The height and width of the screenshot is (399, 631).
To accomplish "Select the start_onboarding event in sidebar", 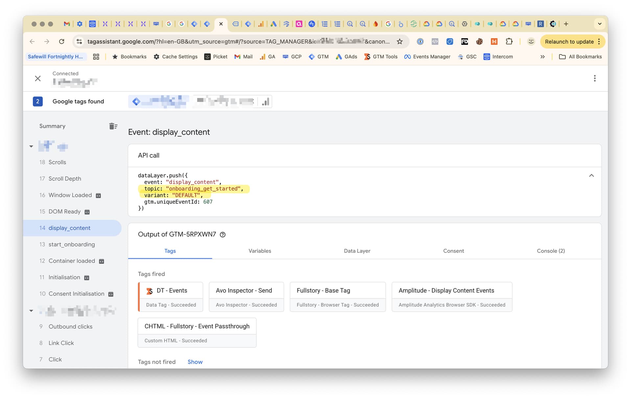I will pos(72,245).
